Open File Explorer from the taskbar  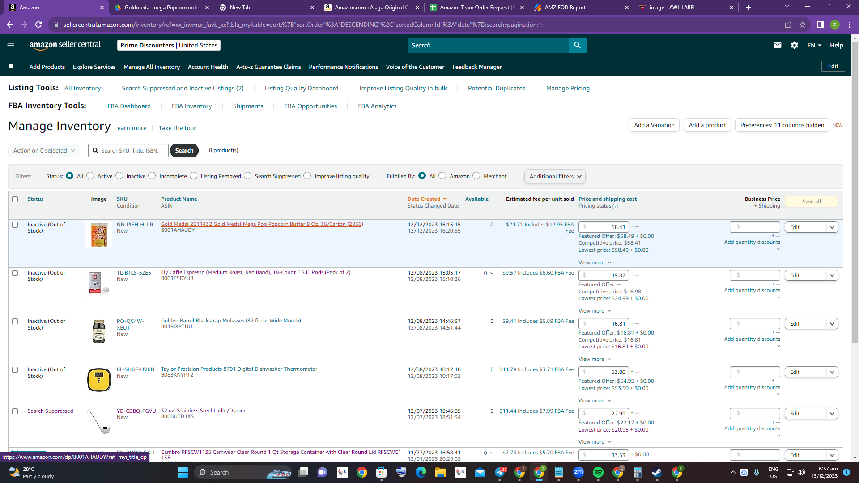coord(441,472)
